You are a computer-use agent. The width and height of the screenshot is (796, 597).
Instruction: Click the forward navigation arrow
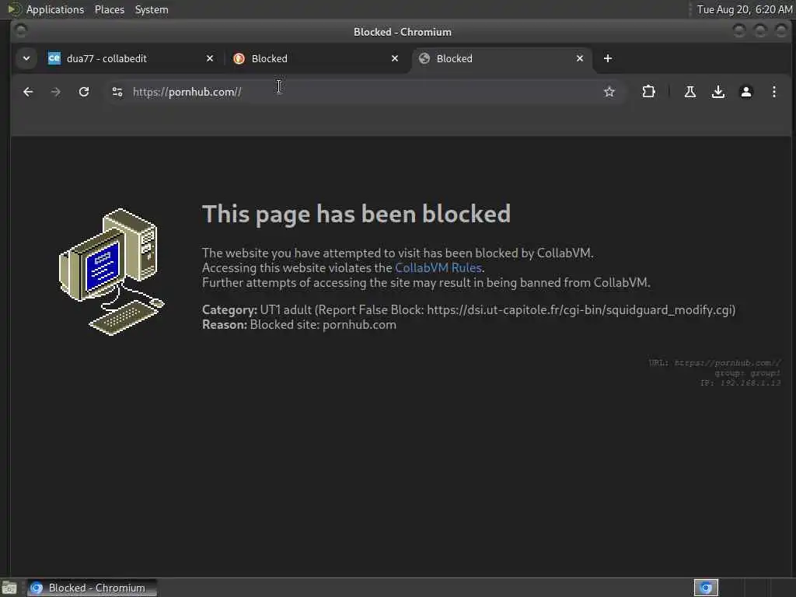pos(56,92)
